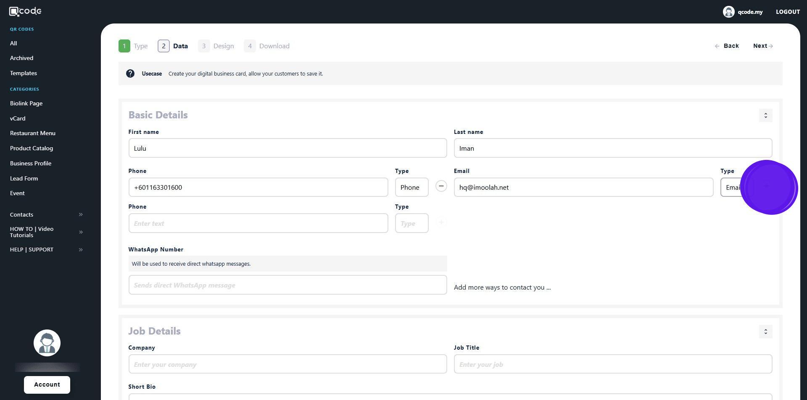807x400 pixels.
Task: Select vCard category in sidebar
Action: [18, 119]
